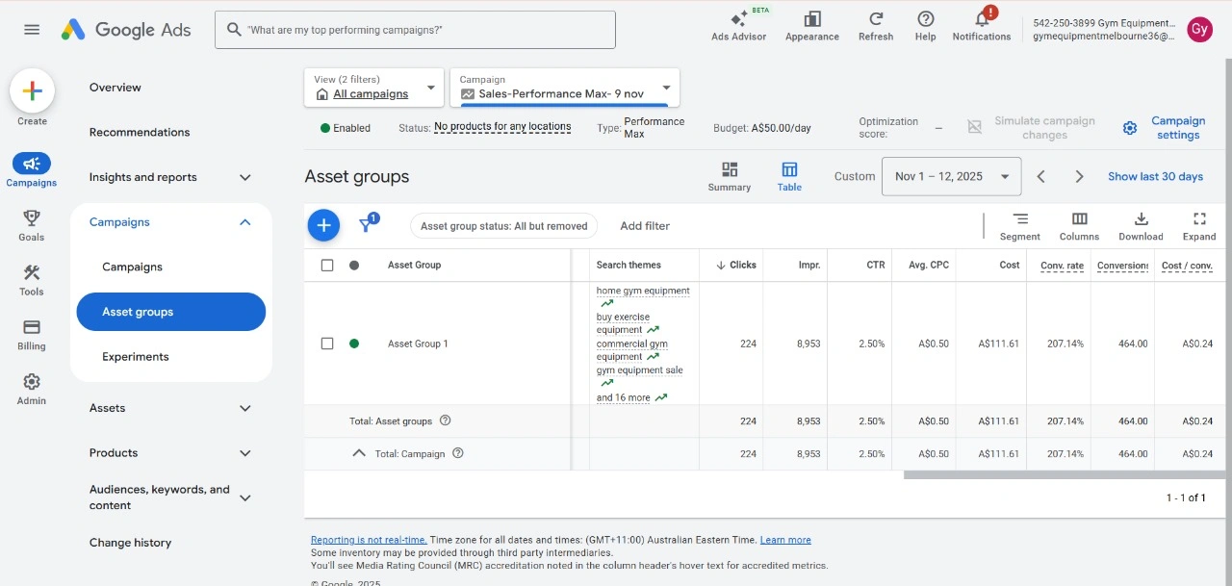Click Show last 30 days link
This screenshot has height=586, width=1232.
1155,176
